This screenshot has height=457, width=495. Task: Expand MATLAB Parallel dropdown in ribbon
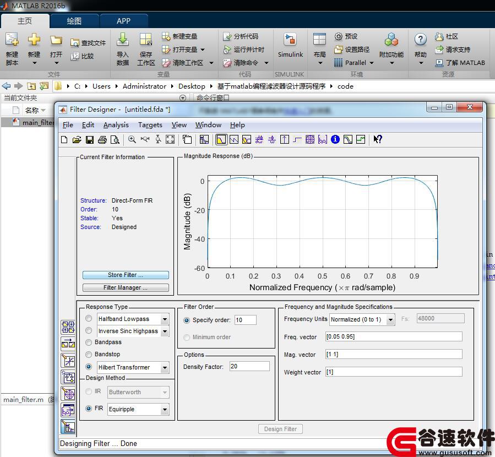click(372, 63)
